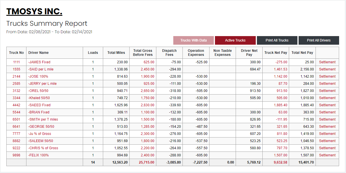This screenshot has width=346, height=173.
Task: Click gross amount 2,450.00
Action: pos(147,69)
